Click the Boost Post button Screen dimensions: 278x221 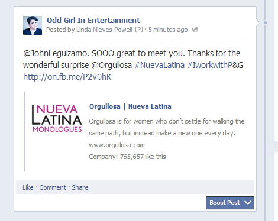coord(230,203)
